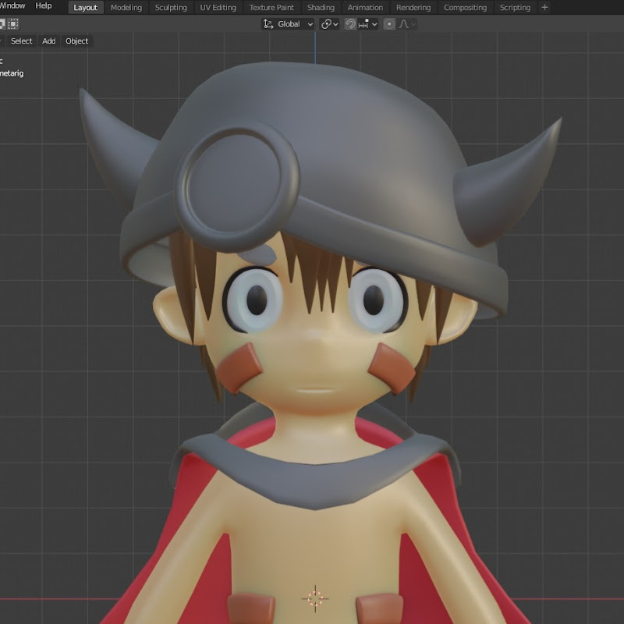
Task: Switch to the Modeling workspace tab
Action: [126, 8]
